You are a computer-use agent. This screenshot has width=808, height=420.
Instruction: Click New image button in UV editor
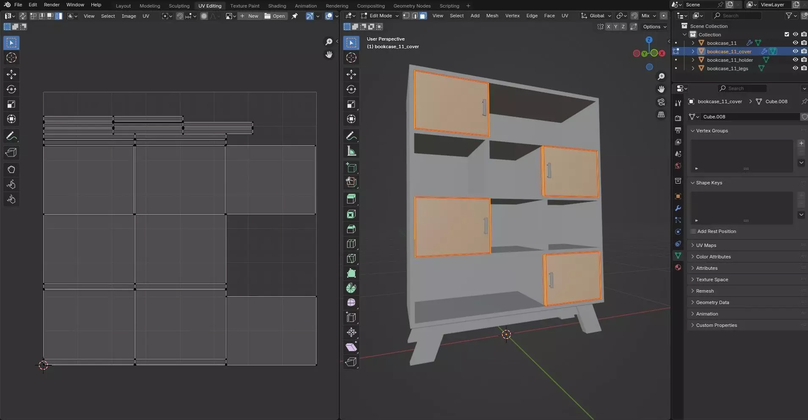click(x=249, y=16)
